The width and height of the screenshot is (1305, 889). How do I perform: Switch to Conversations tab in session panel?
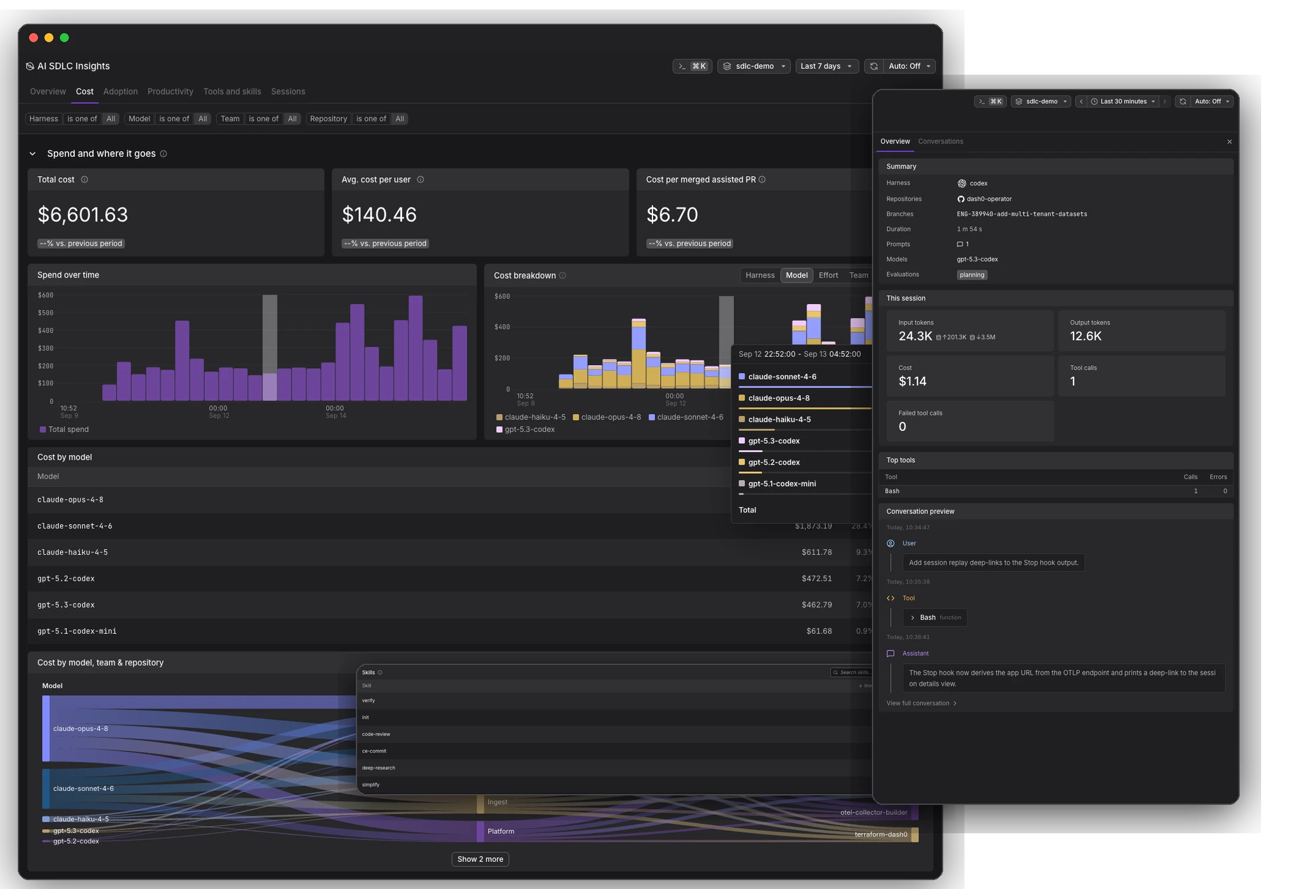click(x=940, y=142)
